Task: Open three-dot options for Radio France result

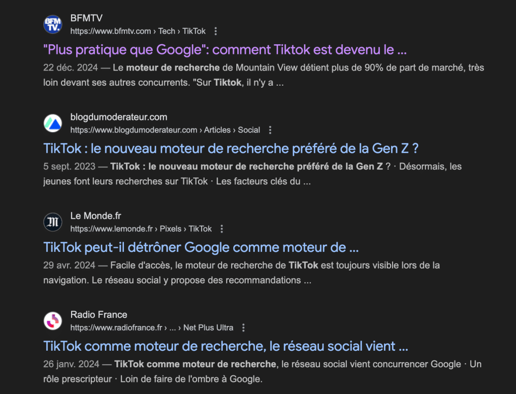Action: click(243, 327)
